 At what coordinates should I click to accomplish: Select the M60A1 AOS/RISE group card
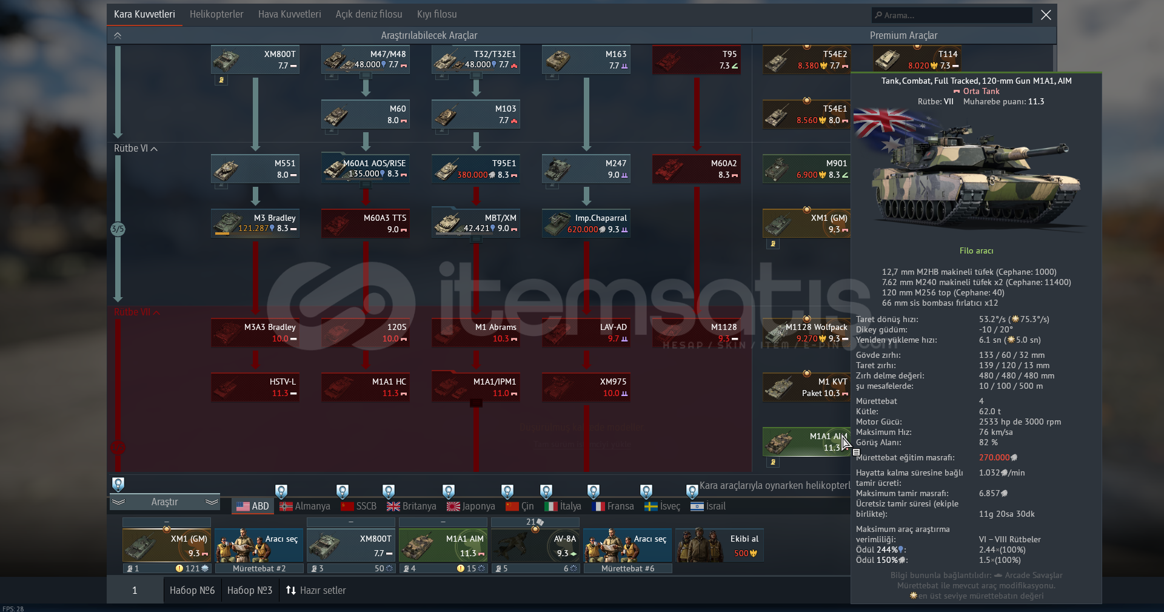[x=366, y=169]
